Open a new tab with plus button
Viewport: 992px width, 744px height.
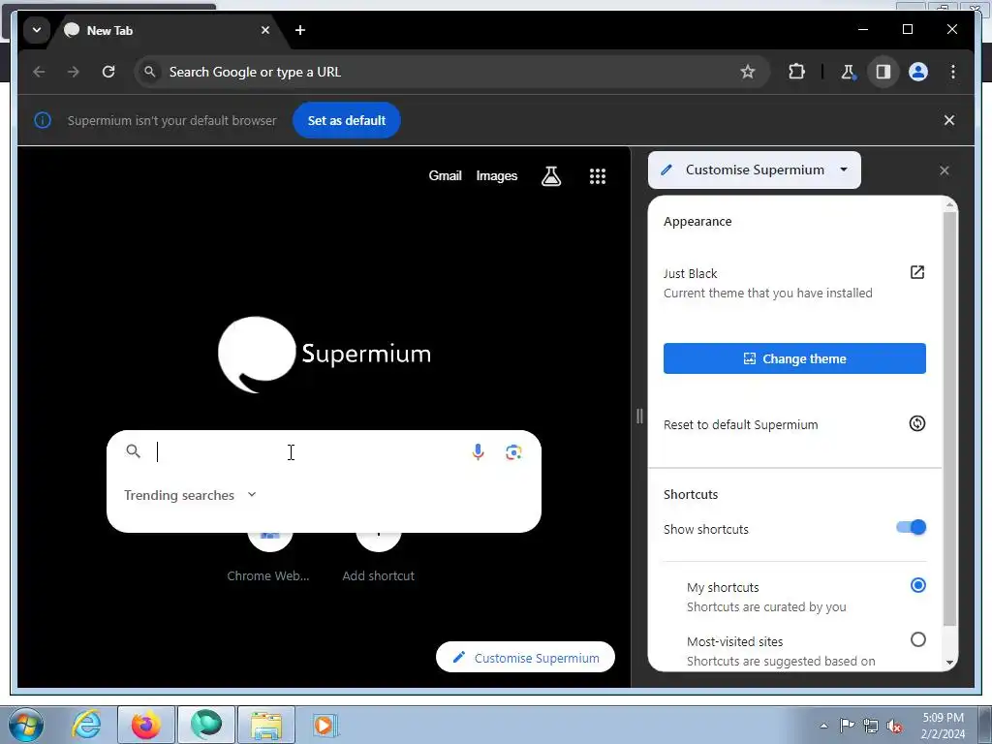(300, 30)
